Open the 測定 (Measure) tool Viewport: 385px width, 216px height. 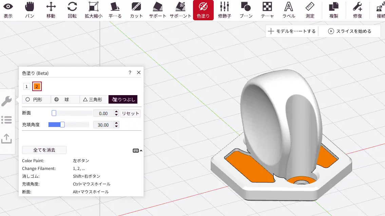click(310, 10)
